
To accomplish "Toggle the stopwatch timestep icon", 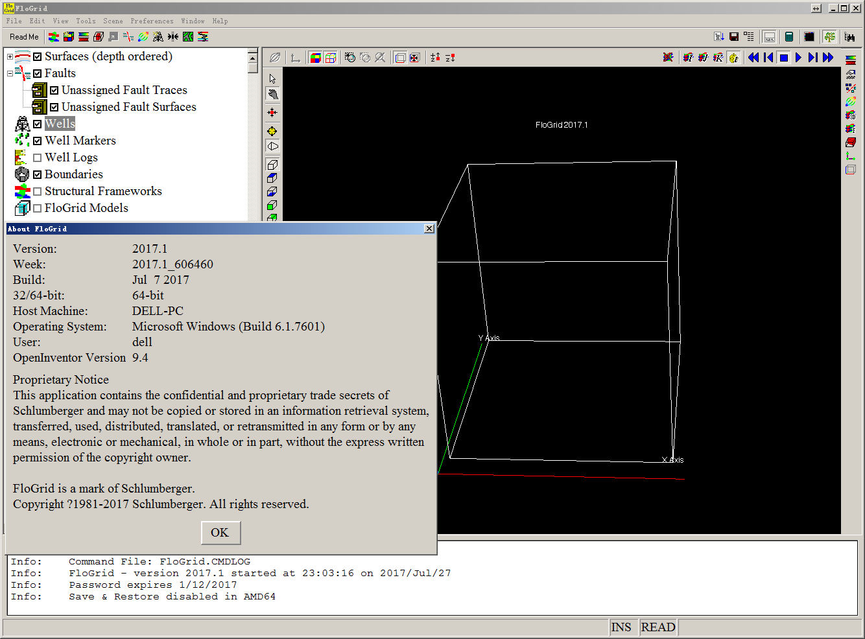I will click(x=733, y=57).
